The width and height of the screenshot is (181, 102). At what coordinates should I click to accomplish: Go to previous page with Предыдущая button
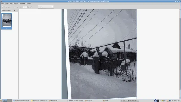point(7,7)
